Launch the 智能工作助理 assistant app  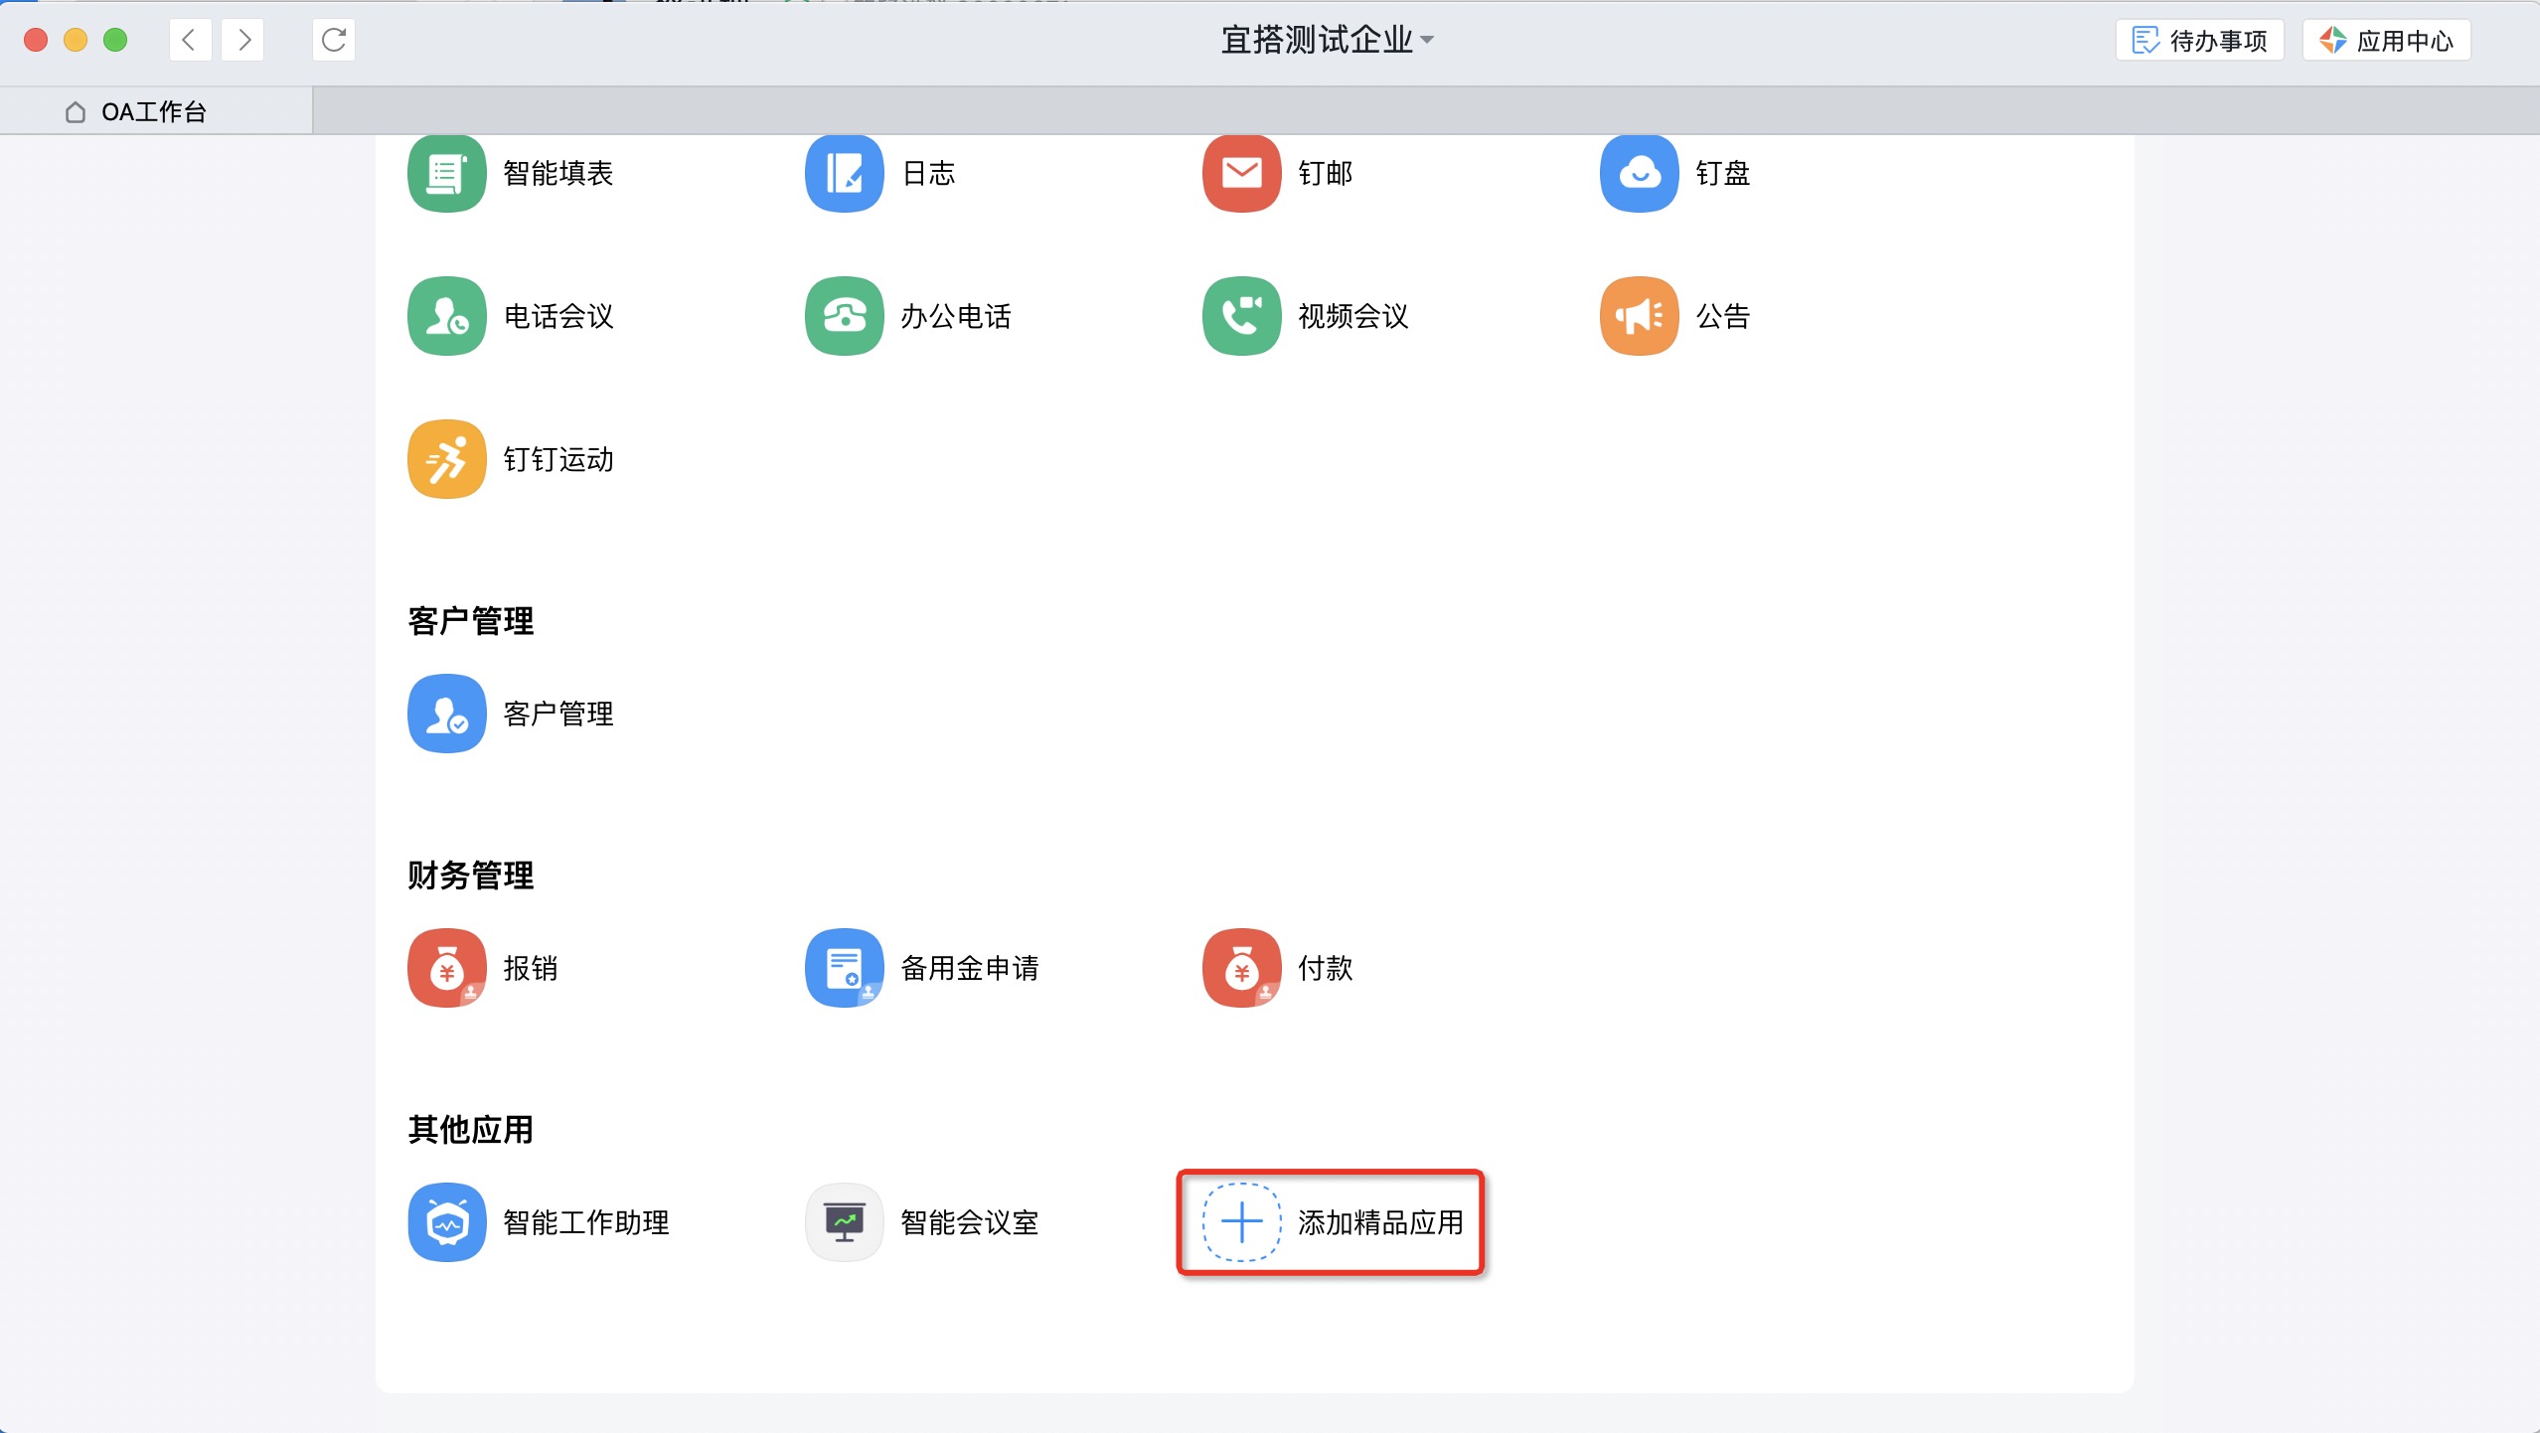(x=446, y=1222)
